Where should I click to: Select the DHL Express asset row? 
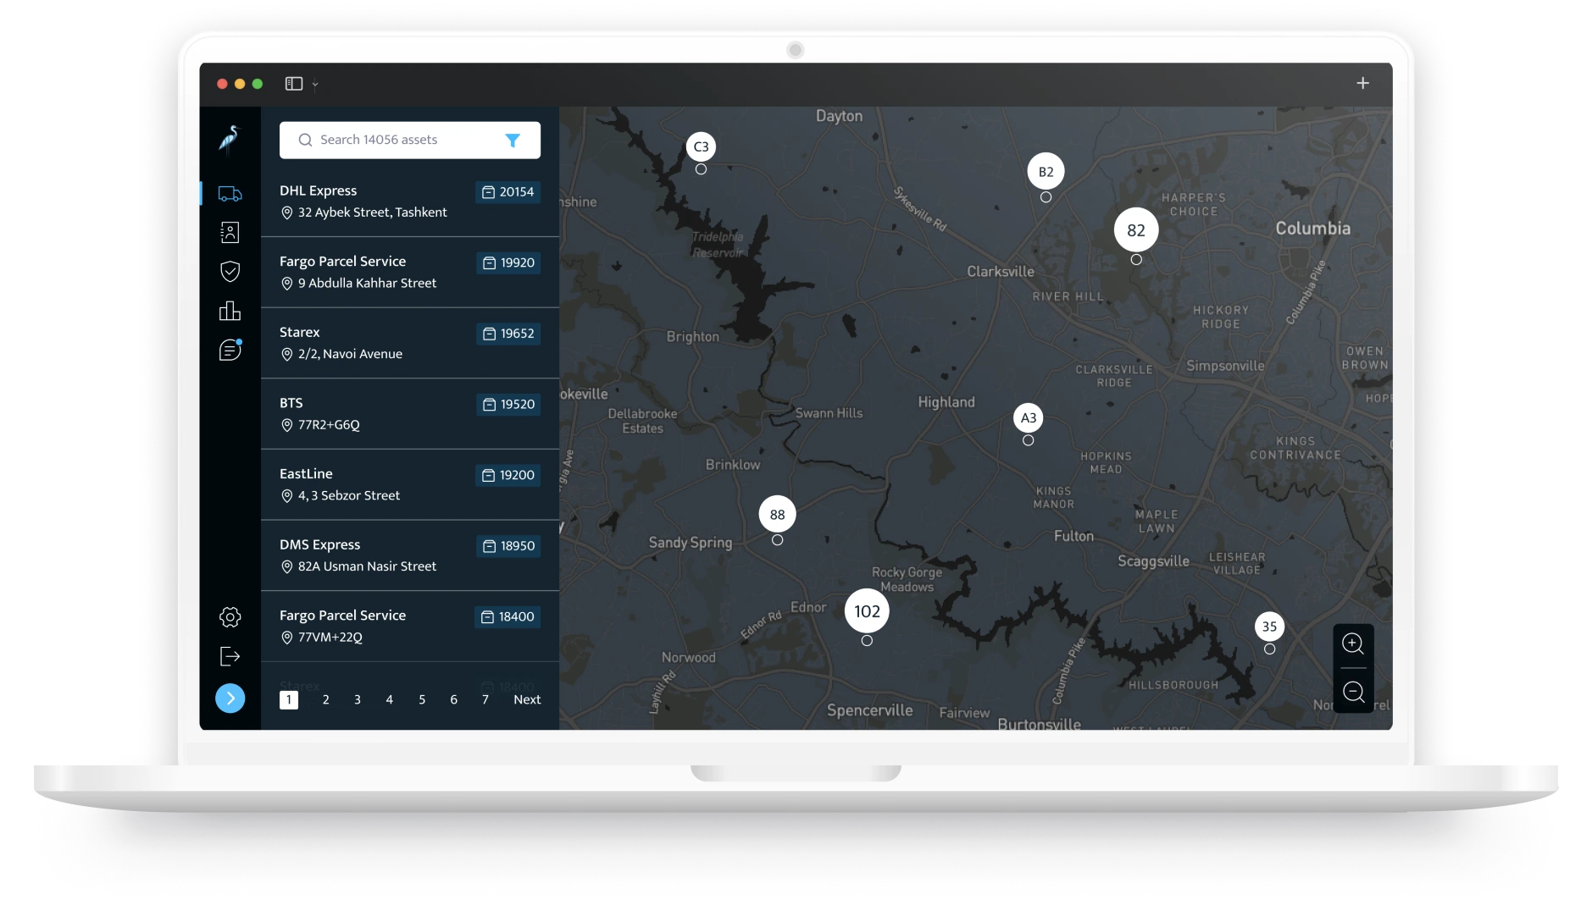410,202
